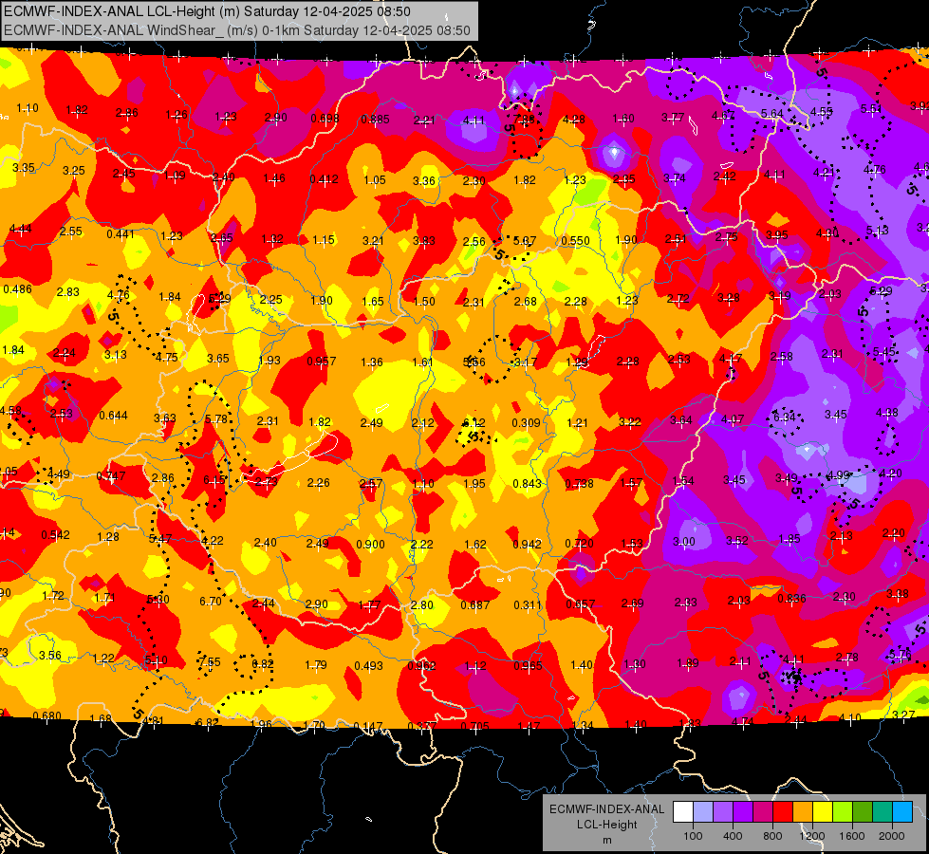Click wind shear value 4.99
This screenshot has height=854, width=929.
point(838,475)
